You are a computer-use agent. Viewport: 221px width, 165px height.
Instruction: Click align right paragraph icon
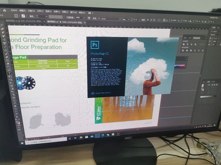tap(154, 20)
